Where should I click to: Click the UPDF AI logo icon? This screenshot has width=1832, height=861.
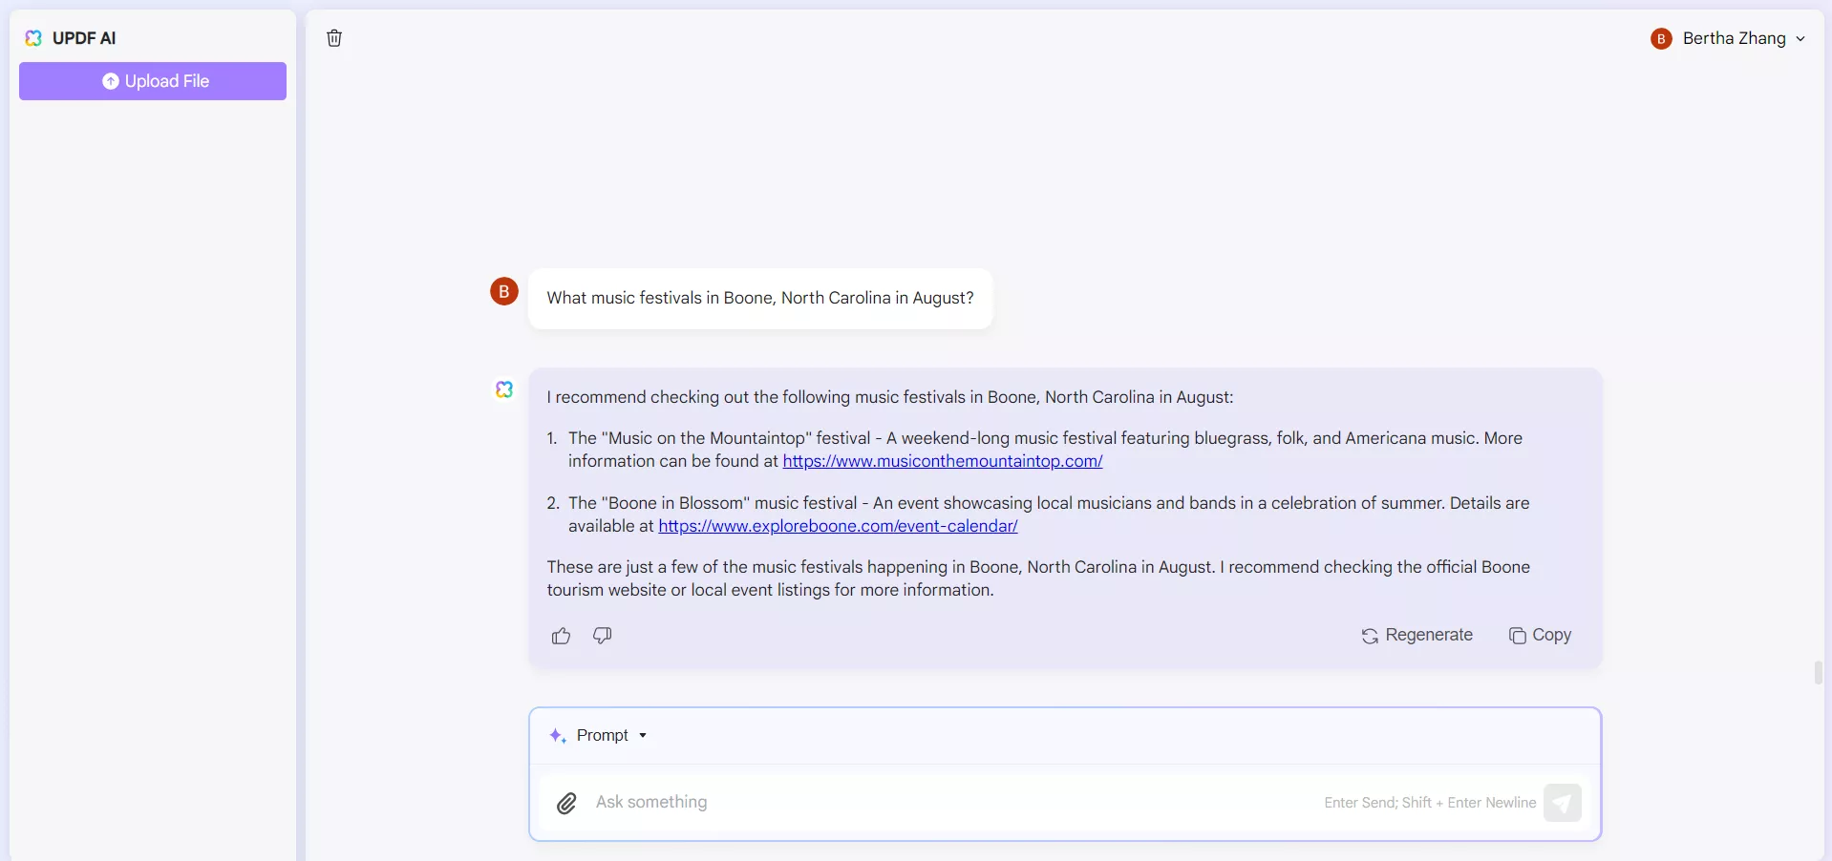click(x=33, y=38)
